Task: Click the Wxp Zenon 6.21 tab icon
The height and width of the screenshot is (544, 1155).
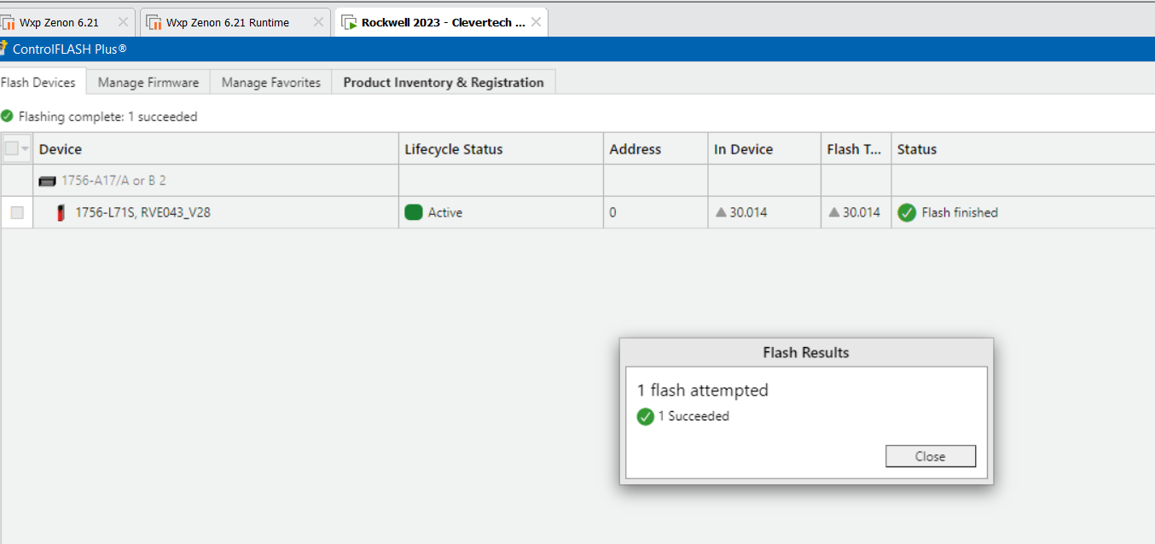Action: tap(8, 23)
